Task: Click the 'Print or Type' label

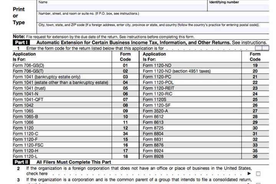Action: coord(19,16)
